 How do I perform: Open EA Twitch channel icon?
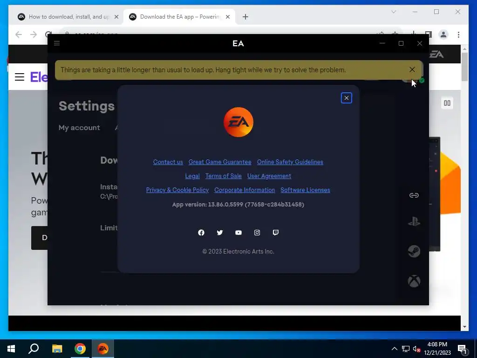tap(276, 233)
